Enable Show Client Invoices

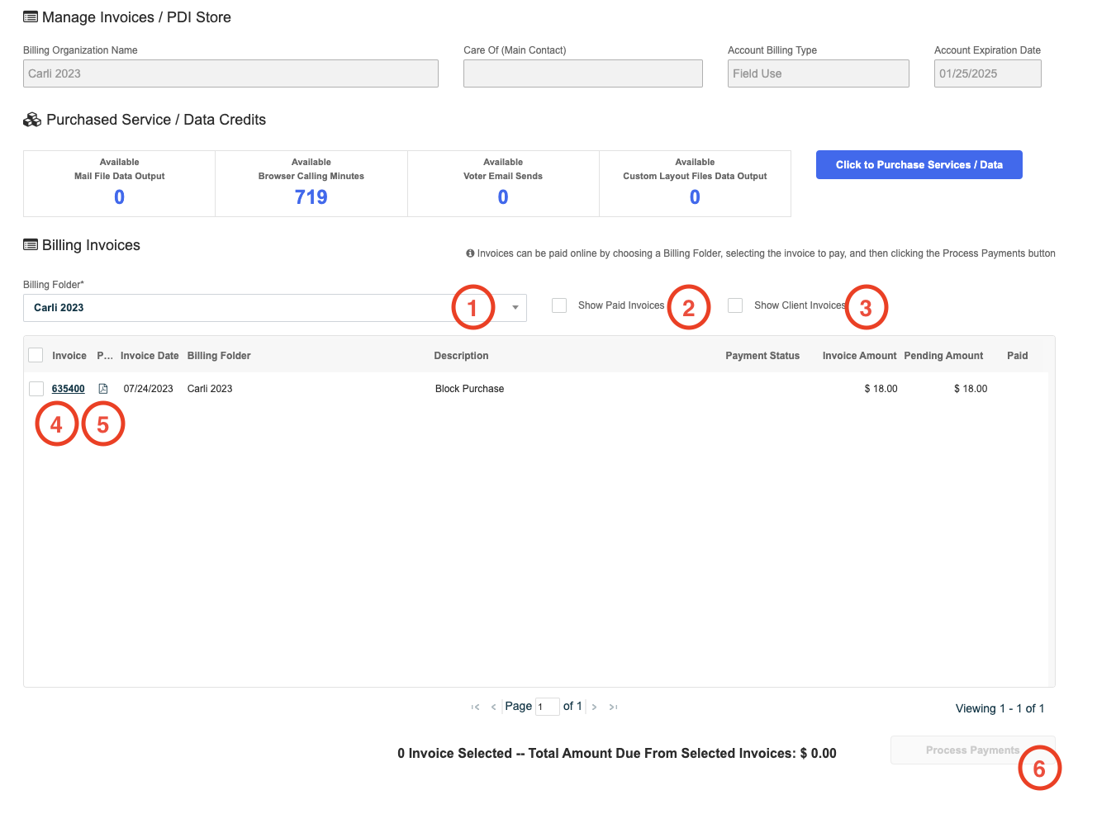[735, 305]
